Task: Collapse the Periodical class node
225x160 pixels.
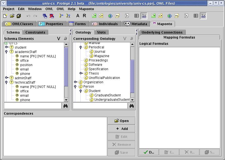Action: 81,47
